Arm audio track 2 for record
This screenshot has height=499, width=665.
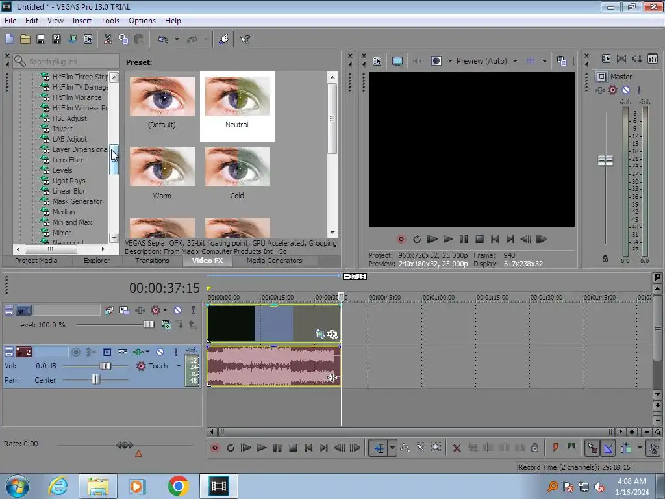76,352
